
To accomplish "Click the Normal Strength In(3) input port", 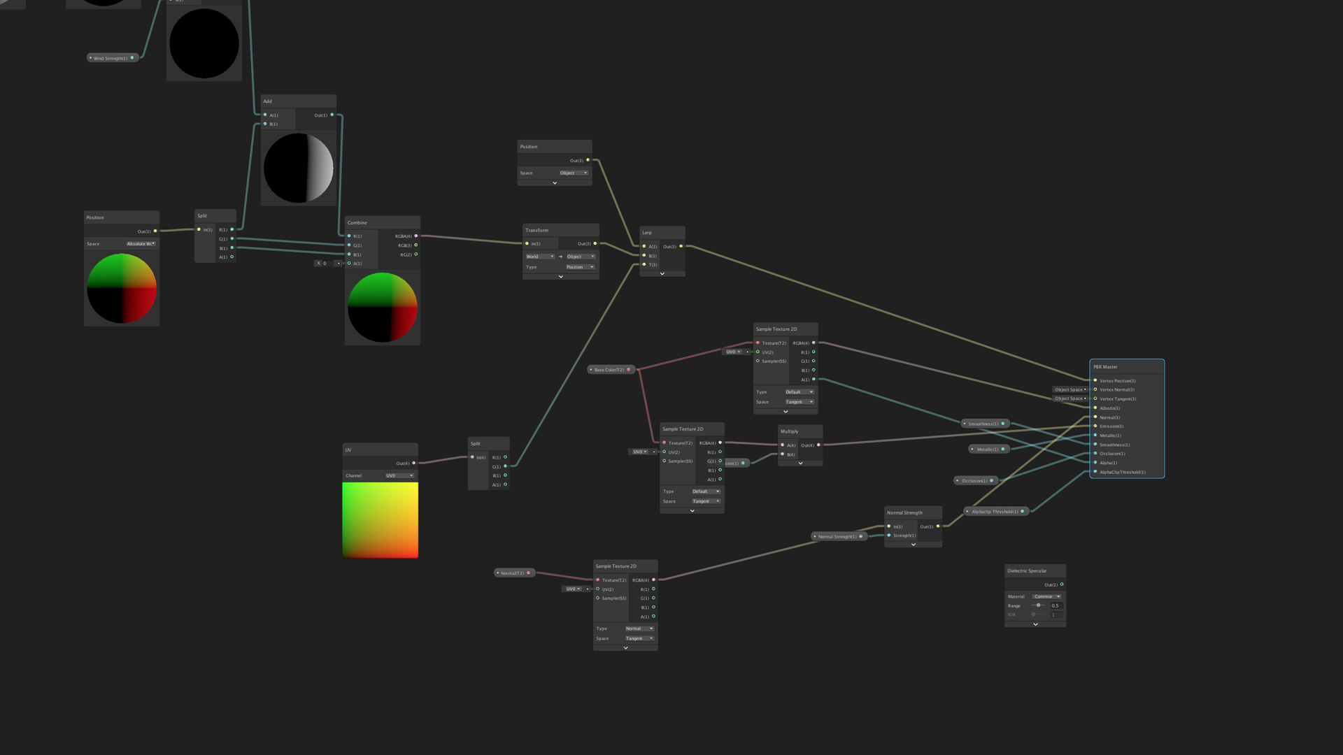I will pos(889,526).
